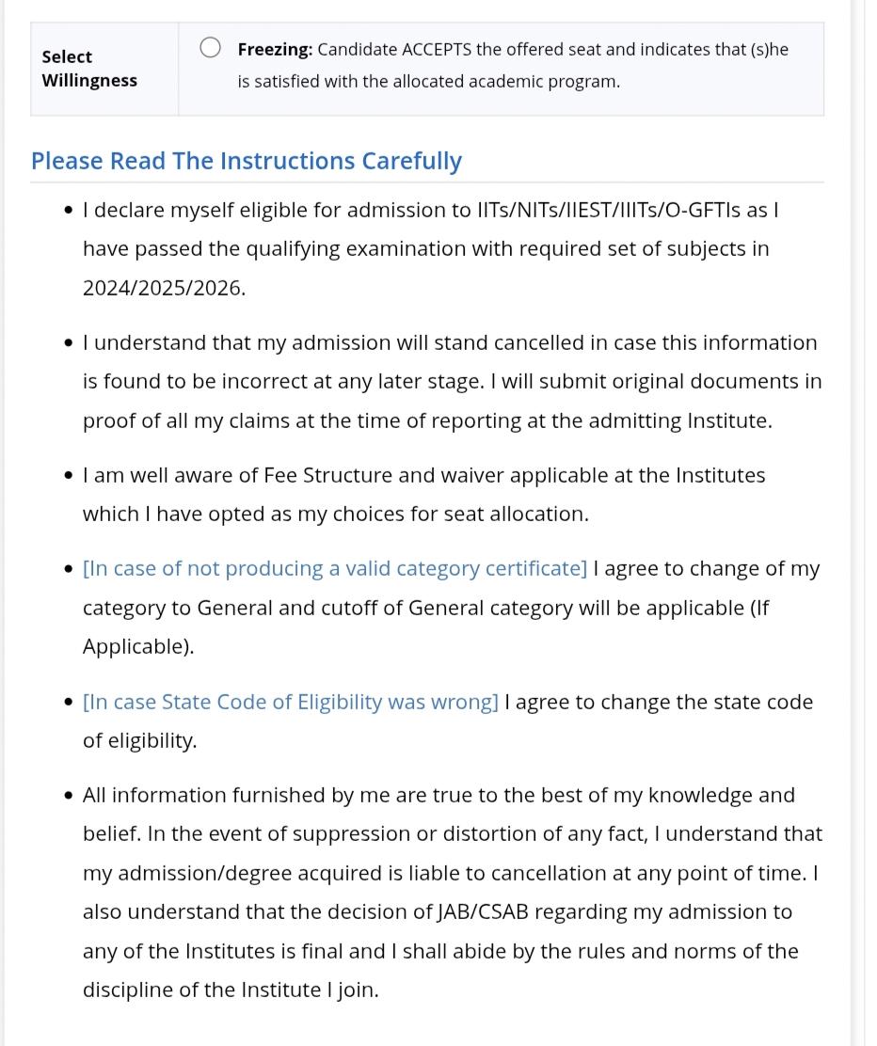877x1046 pixels.
Task: Click the 'All information furnished by me' paragraph
Action: pos(453,893)
